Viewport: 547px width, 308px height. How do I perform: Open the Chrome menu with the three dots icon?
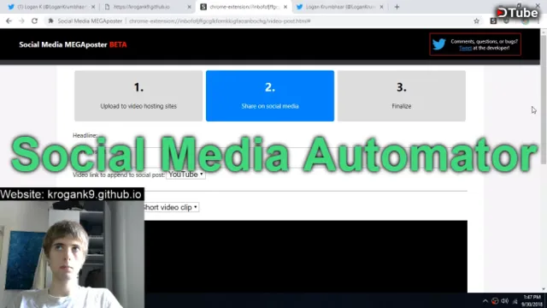point(538,21)
